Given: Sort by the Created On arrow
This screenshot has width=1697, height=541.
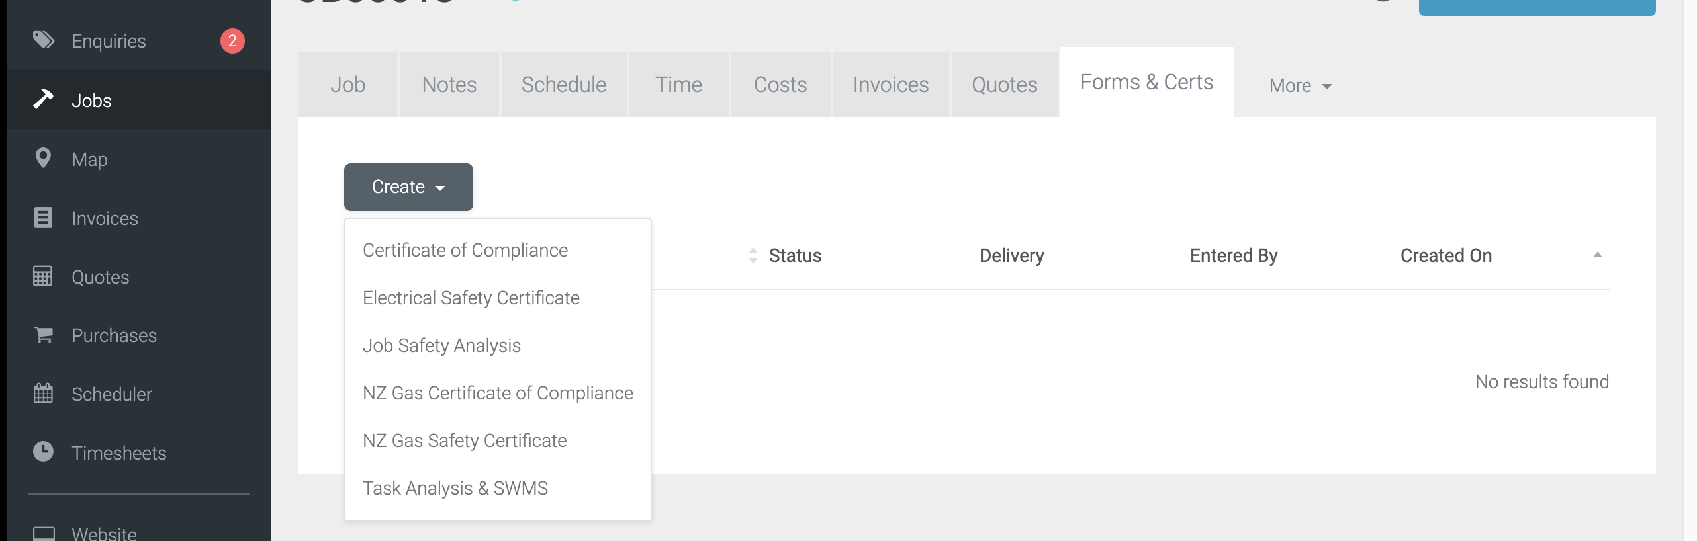Looking at the screenshot, I should 1597,255.
